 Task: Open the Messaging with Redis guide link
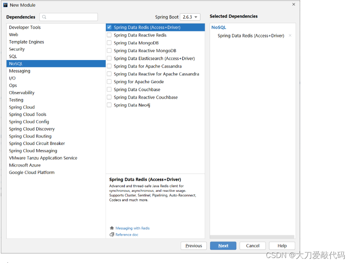(133, 228)
